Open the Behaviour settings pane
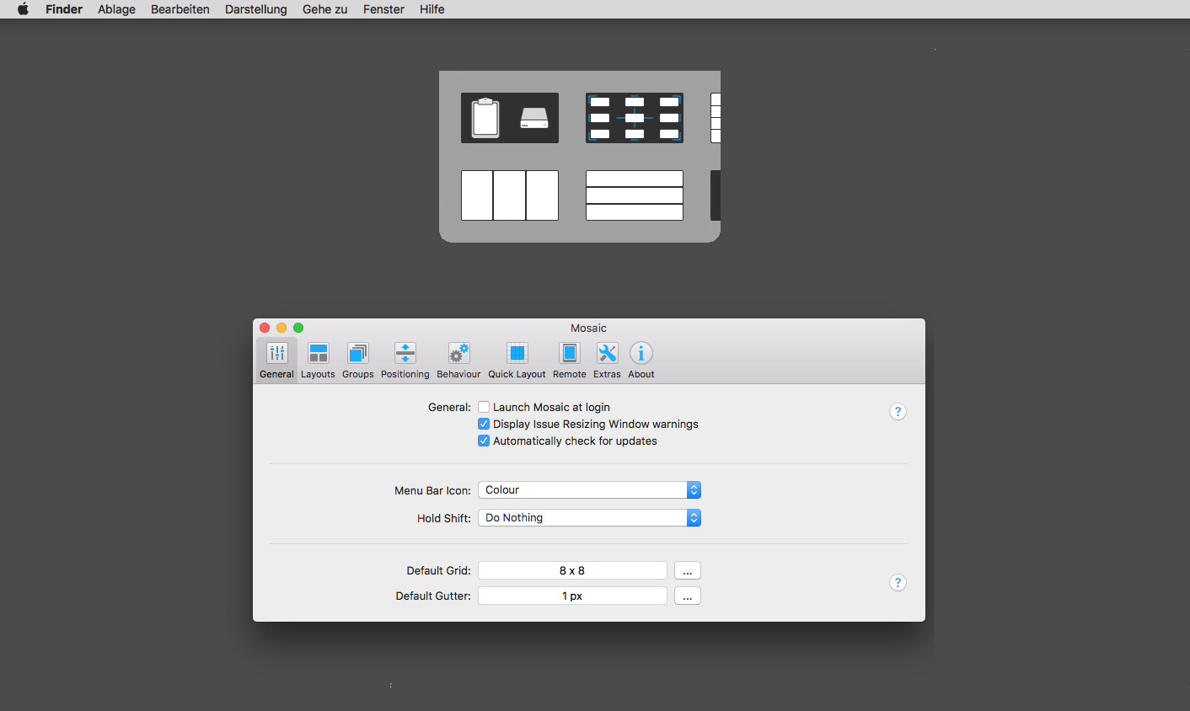This screenshot has height=711, width=1190. (x=458, y=361)
